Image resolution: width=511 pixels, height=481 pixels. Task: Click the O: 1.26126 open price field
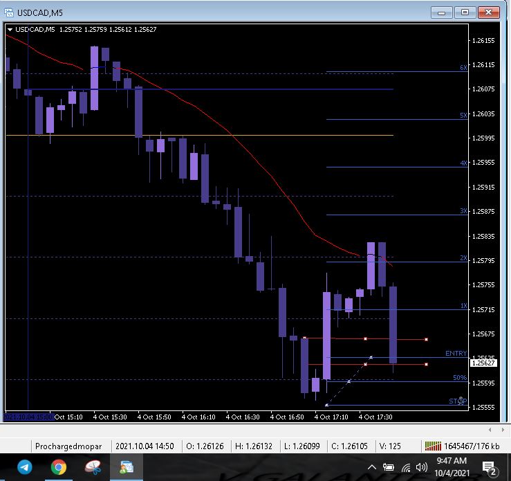(205, 446)
